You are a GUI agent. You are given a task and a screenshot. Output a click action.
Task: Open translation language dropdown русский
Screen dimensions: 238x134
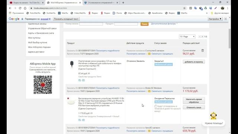tap(45, 19)
